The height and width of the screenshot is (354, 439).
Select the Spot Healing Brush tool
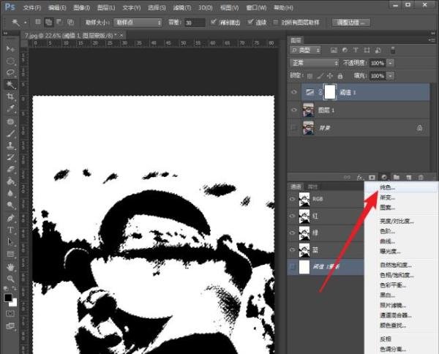tap(10, 121)
